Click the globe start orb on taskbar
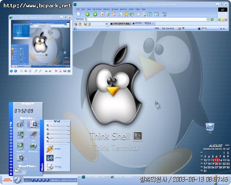The width and height of the screenshot is (231, 185). [17, 180]
